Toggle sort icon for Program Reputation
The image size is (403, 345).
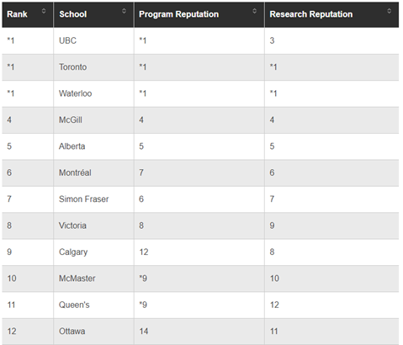pos(254,11)
